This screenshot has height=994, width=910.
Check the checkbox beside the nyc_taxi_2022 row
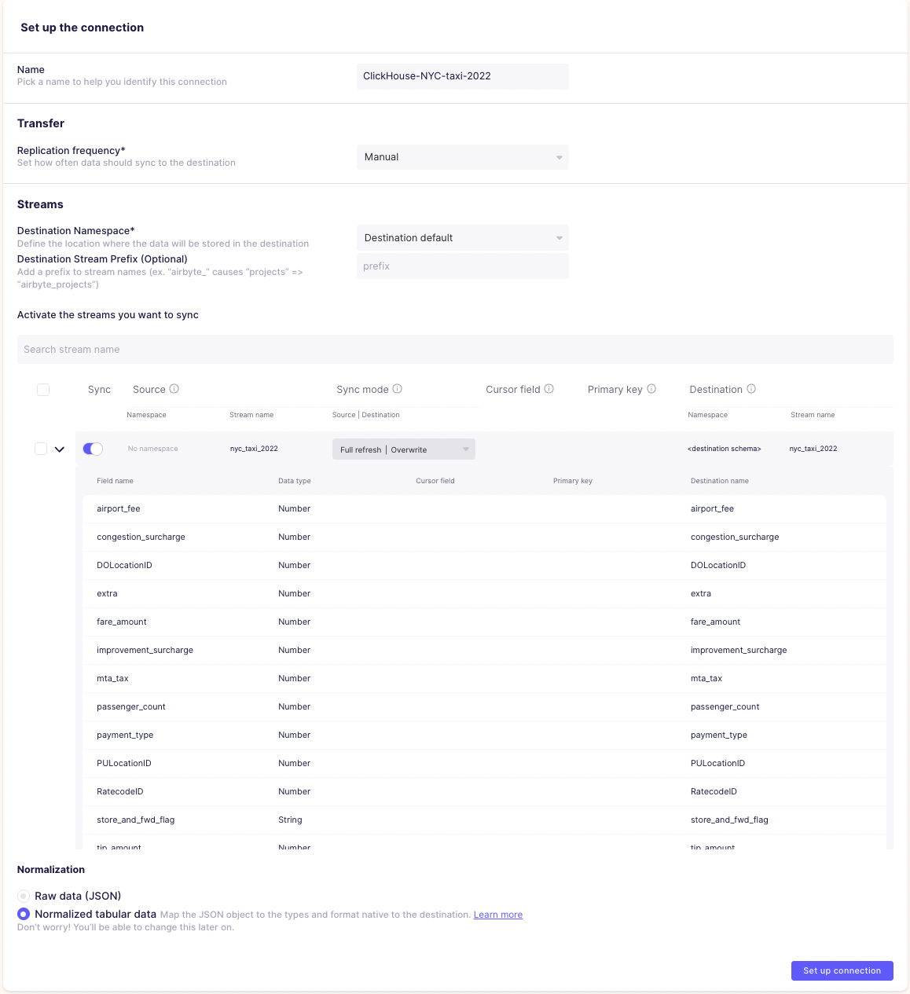[x=40, y=449]
